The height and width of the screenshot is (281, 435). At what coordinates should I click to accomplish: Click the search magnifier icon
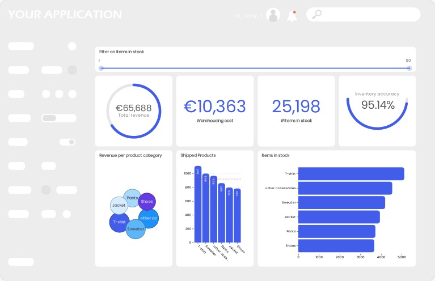point(316,15)
